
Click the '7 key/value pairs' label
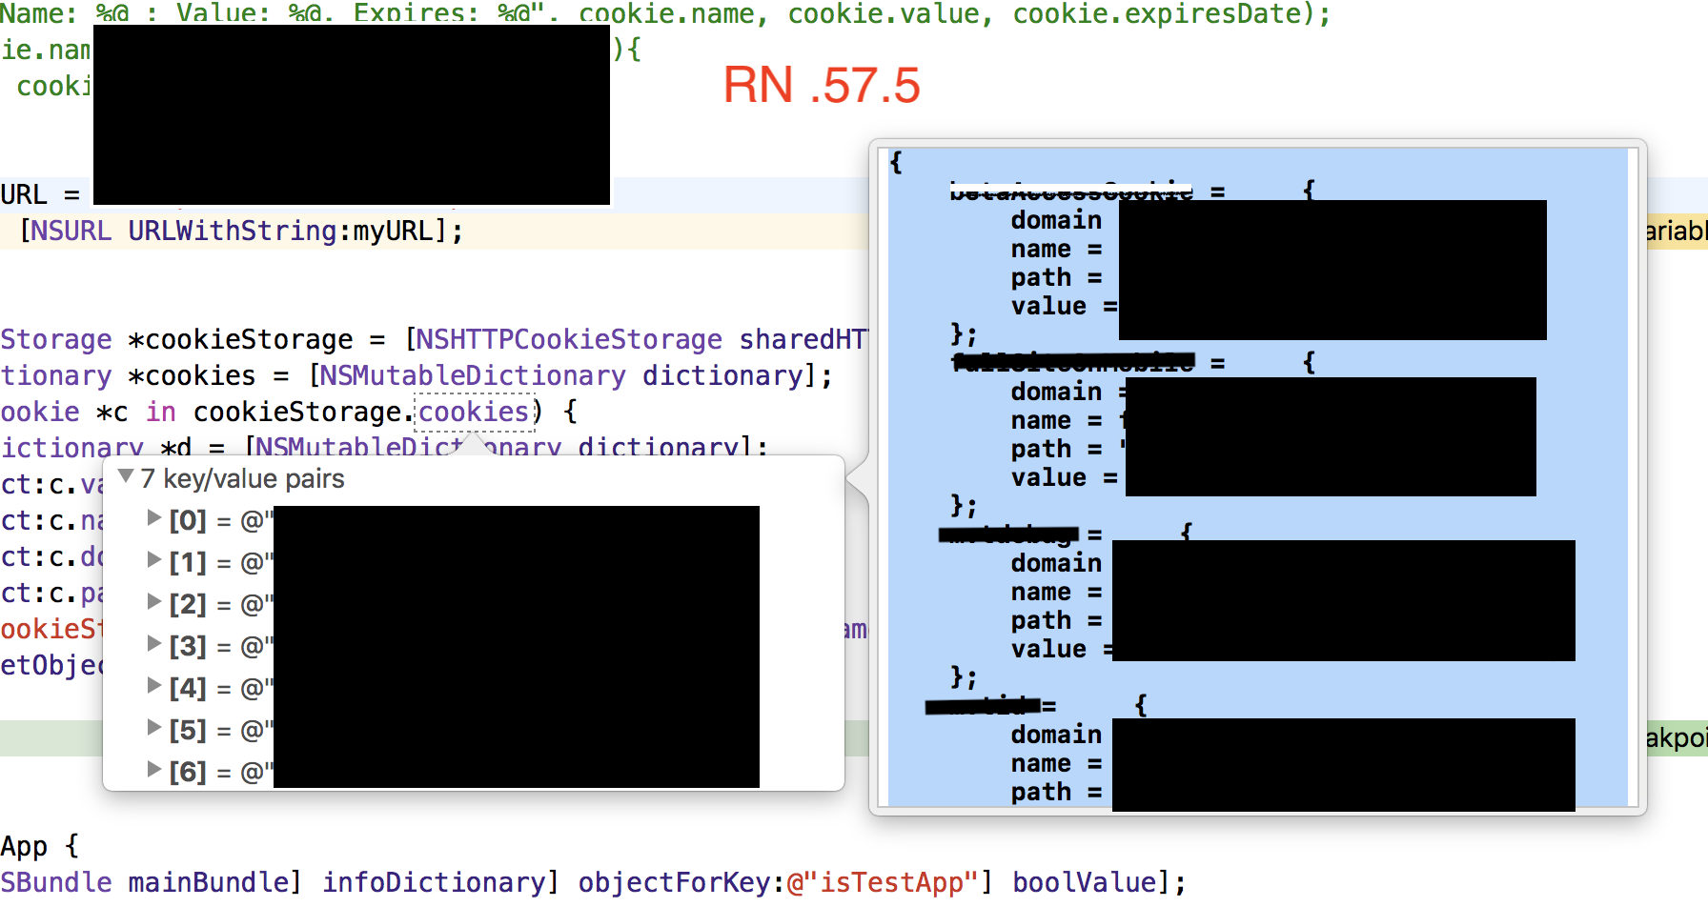(242, 478)
